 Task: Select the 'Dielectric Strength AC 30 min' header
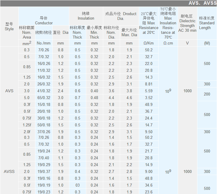click(187, 23)
